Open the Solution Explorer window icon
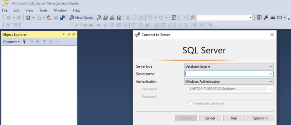Screen dimensions: 291x125 coord(259,18)
